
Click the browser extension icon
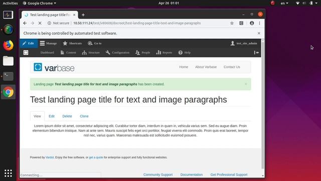[241, 23]
